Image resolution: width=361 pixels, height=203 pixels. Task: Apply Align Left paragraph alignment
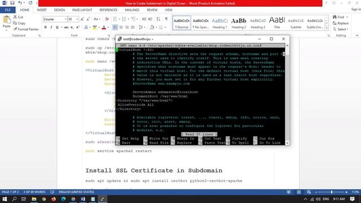point(115,28)
